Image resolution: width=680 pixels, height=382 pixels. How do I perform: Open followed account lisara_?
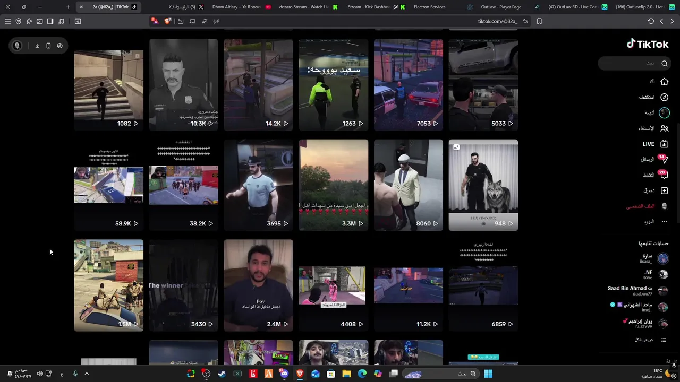pyautogui.click(x=653, y=258)
